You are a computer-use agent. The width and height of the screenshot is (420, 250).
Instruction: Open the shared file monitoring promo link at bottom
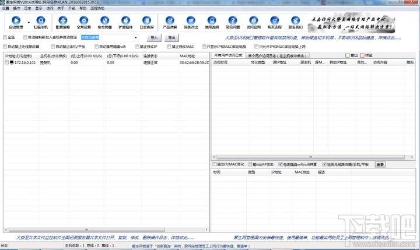pyautogui.click(x=105, y=238)
